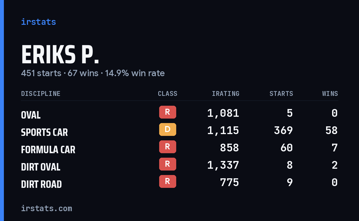Image resolution: width=359 pixels, height=221 pixels.
Task: Select the Dirt Oval discipline name
Action: (x=41, y=167)
